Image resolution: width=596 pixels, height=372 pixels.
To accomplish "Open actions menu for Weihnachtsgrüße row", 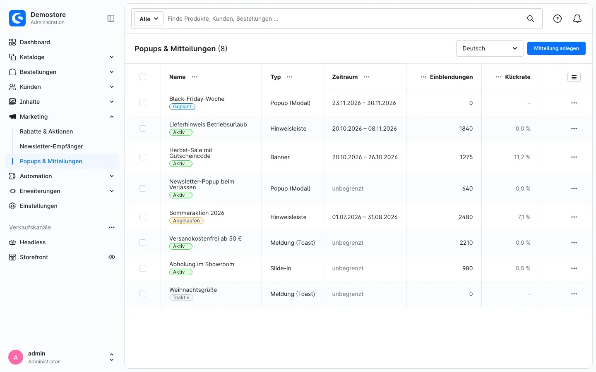I will coord(574,294).
